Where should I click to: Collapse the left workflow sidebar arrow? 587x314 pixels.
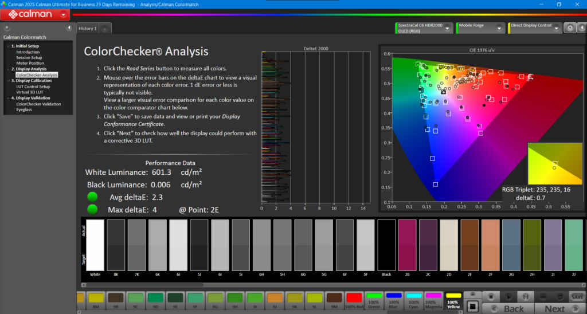69,28
